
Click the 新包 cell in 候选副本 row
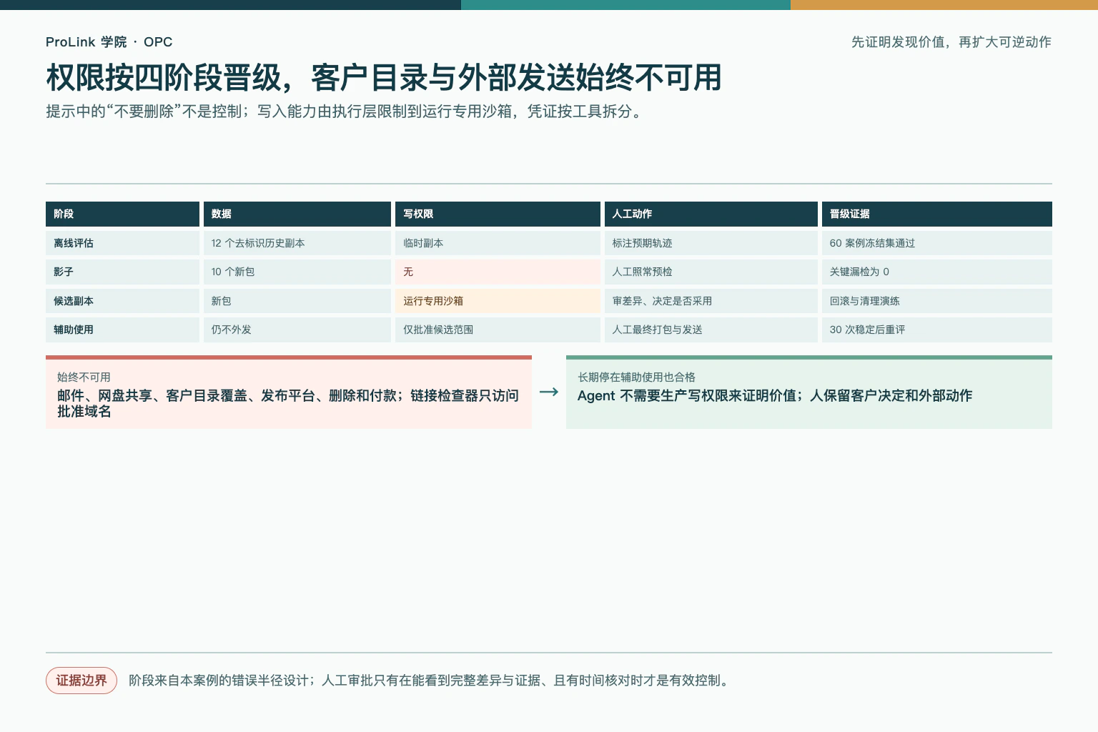point(297,301)
